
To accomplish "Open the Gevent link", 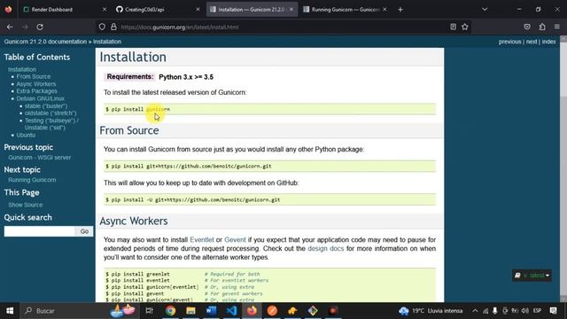I will click(x=235, y=240).
